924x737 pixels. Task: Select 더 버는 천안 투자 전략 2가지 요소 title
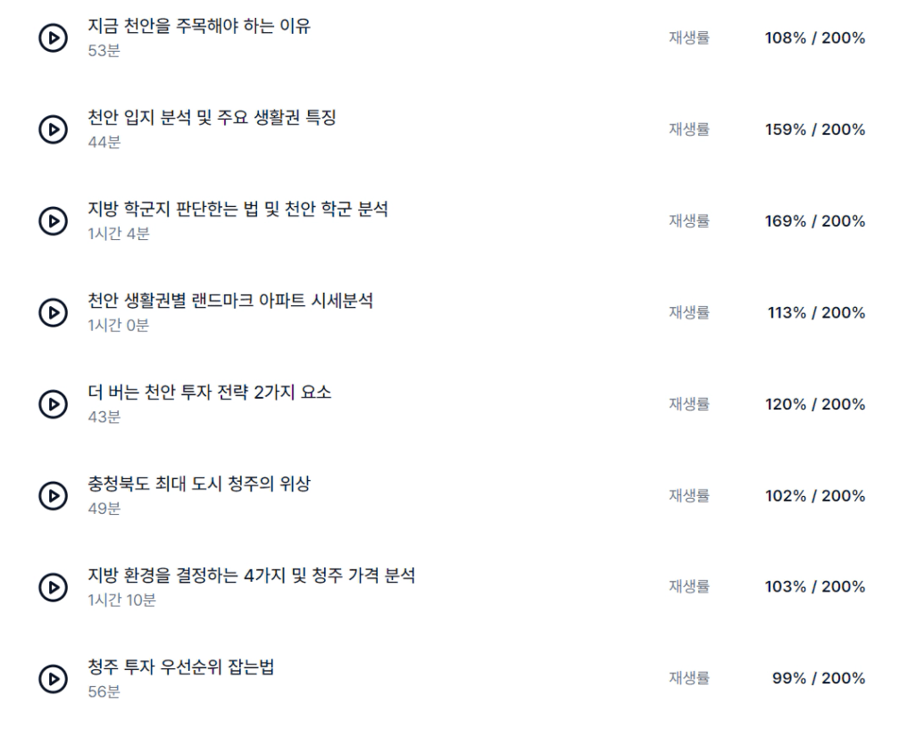click(210, 393)
